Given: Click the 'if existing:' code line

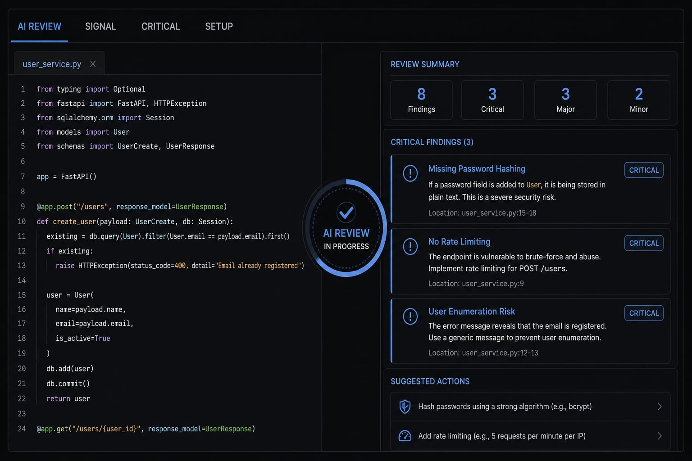Looking at the screenshot, I should point(69,251).
